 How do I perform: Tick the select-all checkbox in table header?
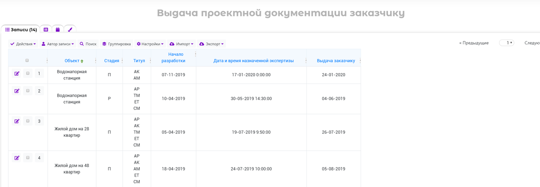tap(27, 61)
